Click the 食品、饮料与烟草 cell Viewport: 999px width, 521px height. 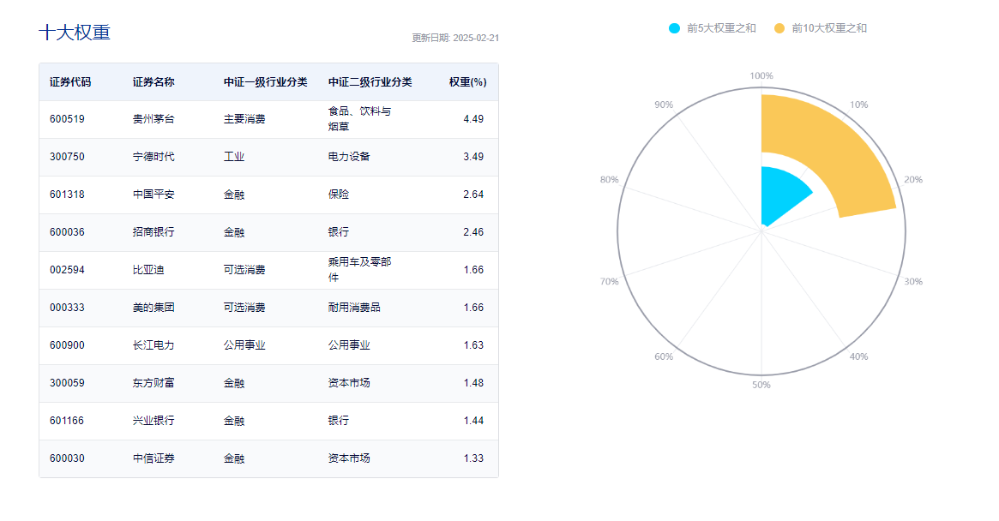[x=360, y=119]
